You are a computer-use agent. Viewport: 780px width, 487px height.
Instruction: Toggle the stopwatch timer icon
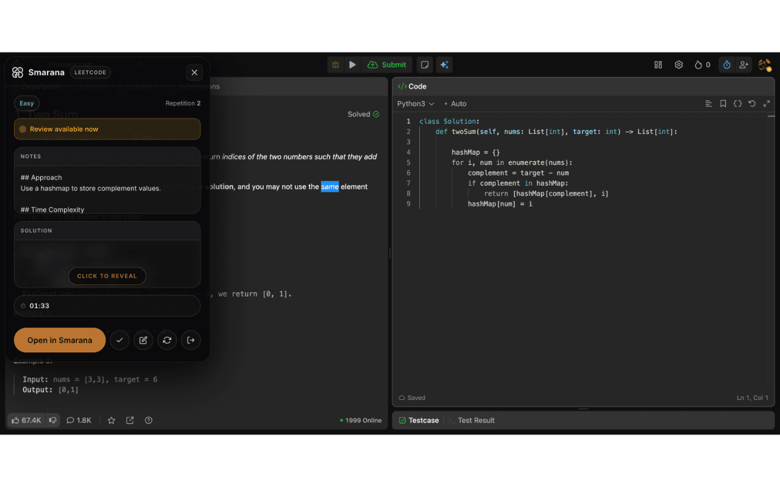726,65
